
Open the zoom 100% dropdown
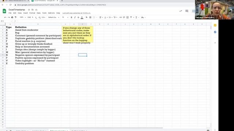coord(23,17)
